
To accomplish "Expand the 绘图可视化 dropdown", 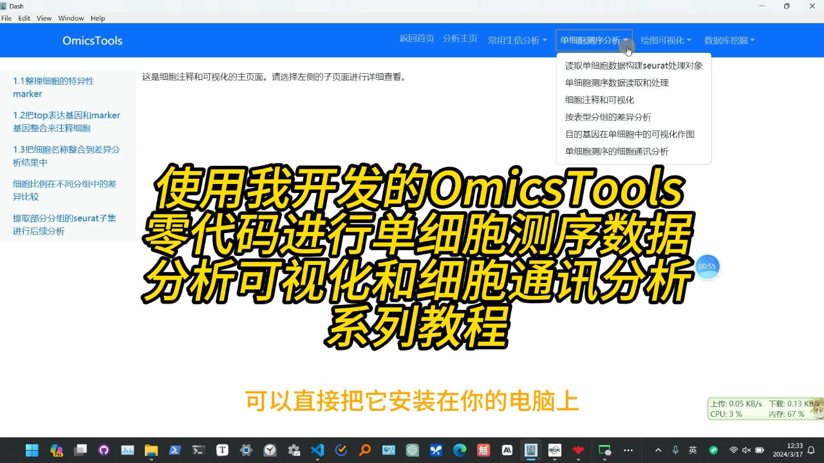I will 666,41.
